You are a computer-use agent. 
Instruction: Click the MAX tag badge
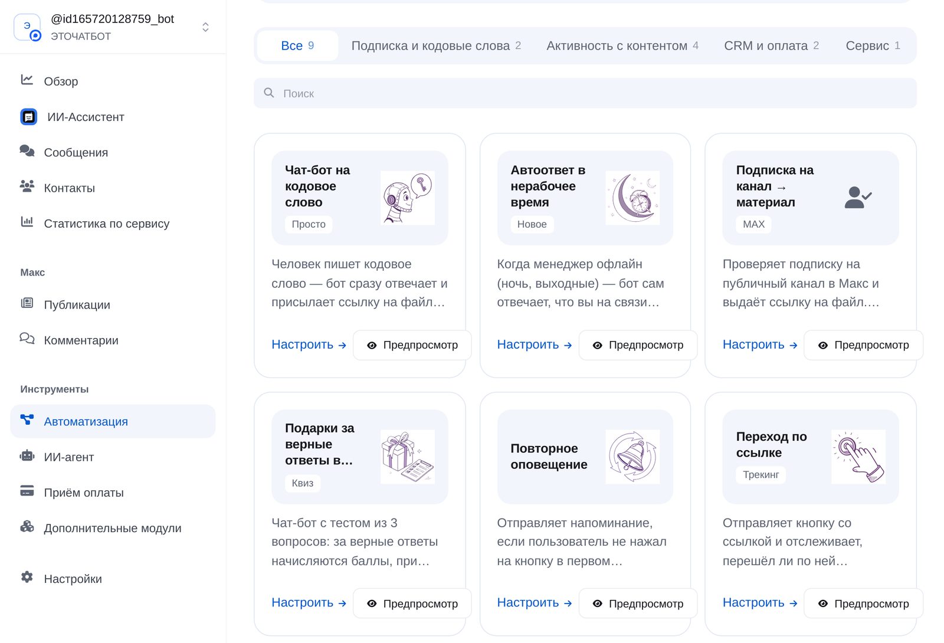[753, 224]
